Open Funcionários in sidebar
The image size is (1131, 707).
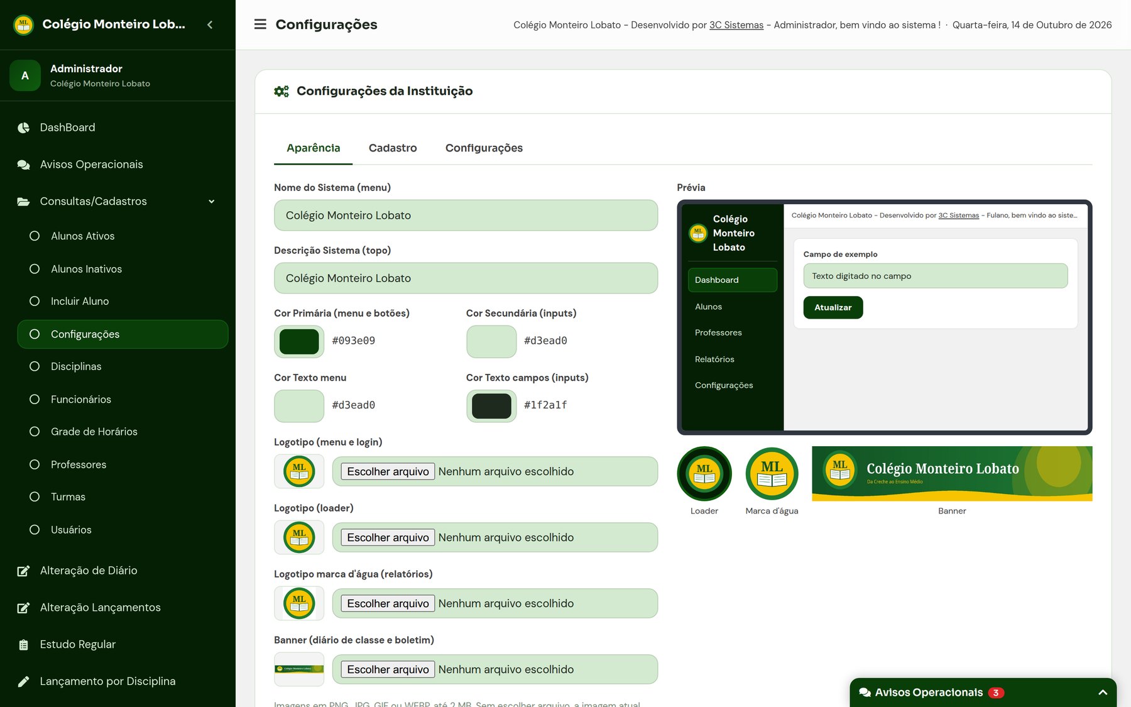[123, 400]
